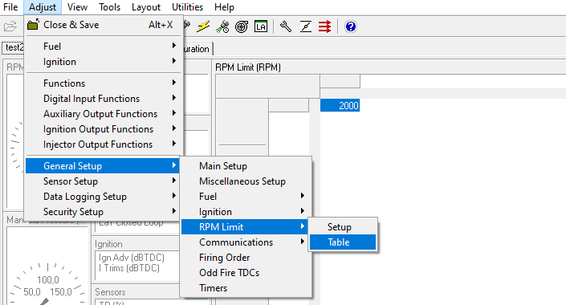Open the Help menu
The image size is (566, 305).
[x=224, y=7]
